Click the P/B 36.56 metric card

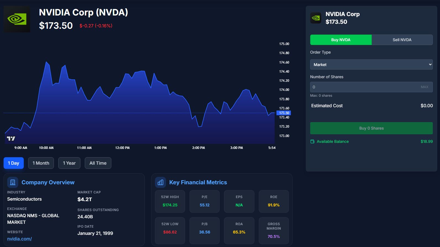click(204, 231)
